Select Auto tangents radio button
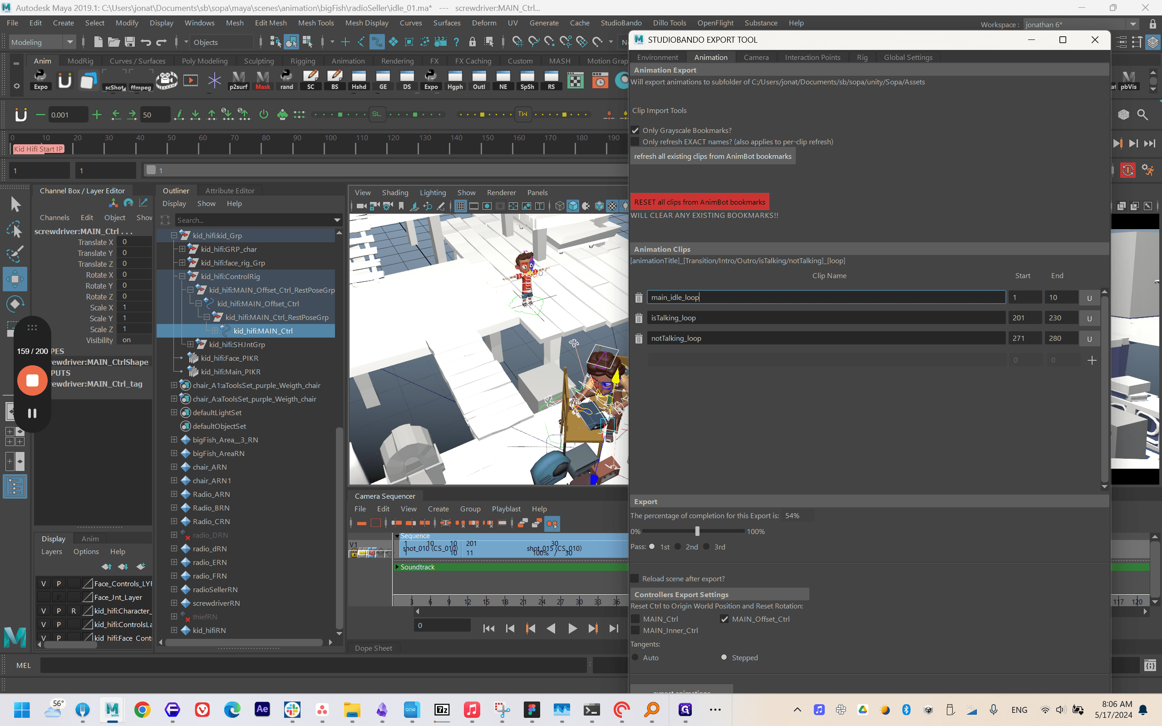Image resolution: width=1162 pixels, height=726 pixels. coord(636,657)
